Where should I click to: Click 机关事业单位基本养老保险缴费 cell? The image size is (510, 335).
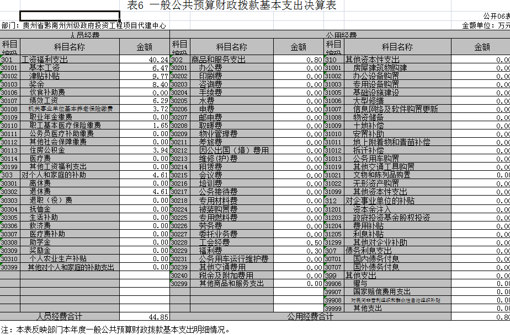coord(70,109)
